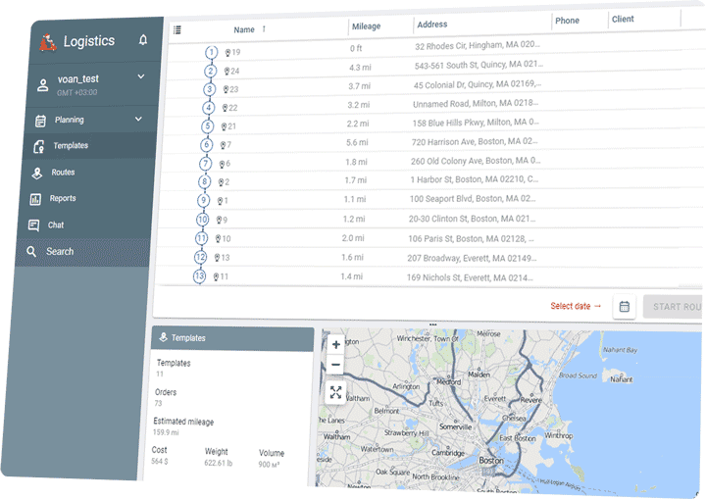The width and height of the screenshot is (706, 499).
Task: Go to the Routes section
Action: point(63,173)
